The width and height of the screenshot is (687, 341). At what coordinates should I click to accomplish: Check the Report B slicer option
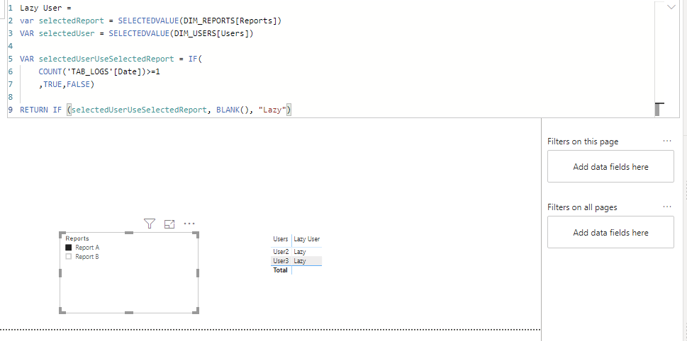pyautogui.click(x=68, y=257)
